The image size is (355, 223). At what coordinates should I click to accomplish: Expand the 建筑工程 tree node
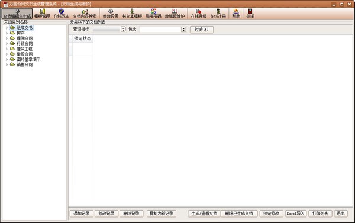point(7,49)
